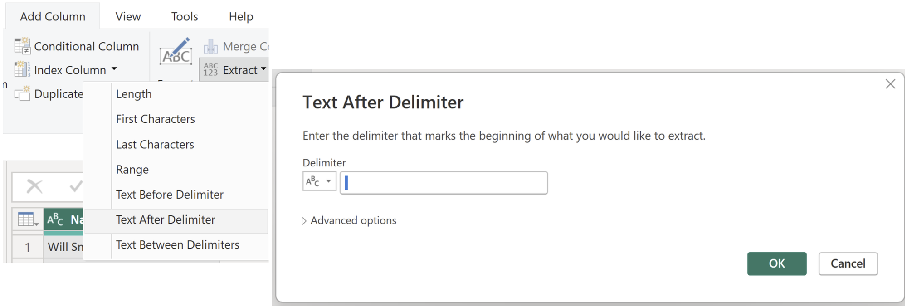Open the delimiter data type dropdown
Image resolution: width=907 pixels, height=307 pixels.
(319, 182)
